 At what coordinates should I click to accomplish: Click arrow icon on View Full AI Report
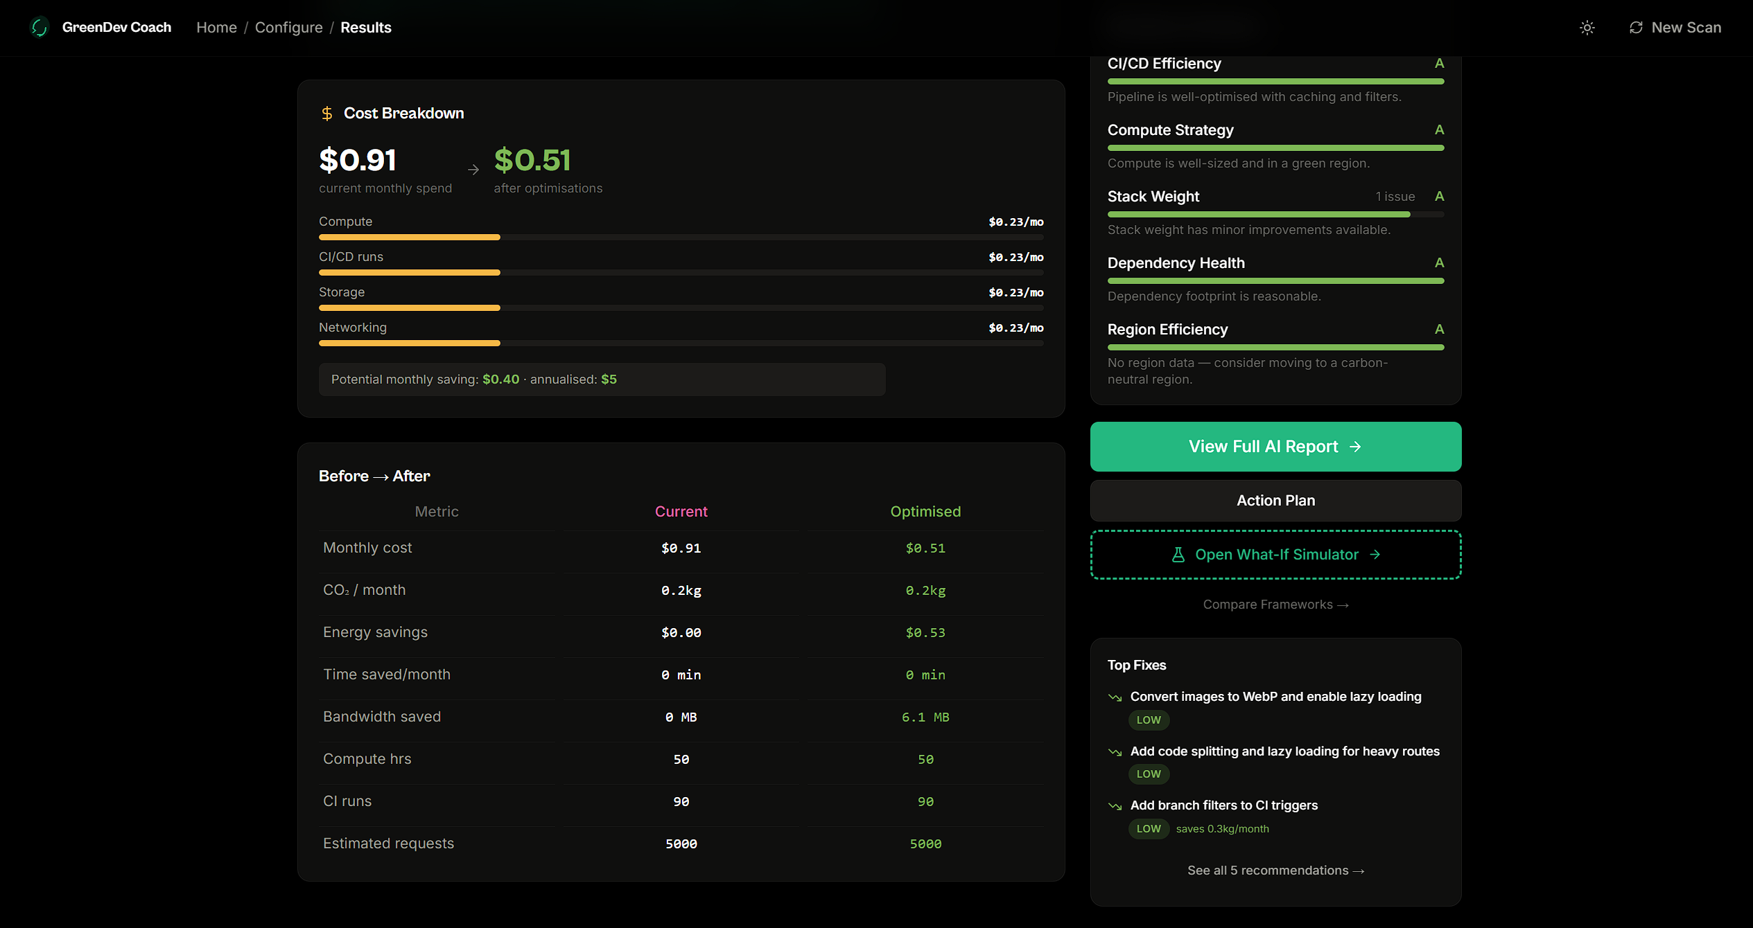coord(1355,447)
